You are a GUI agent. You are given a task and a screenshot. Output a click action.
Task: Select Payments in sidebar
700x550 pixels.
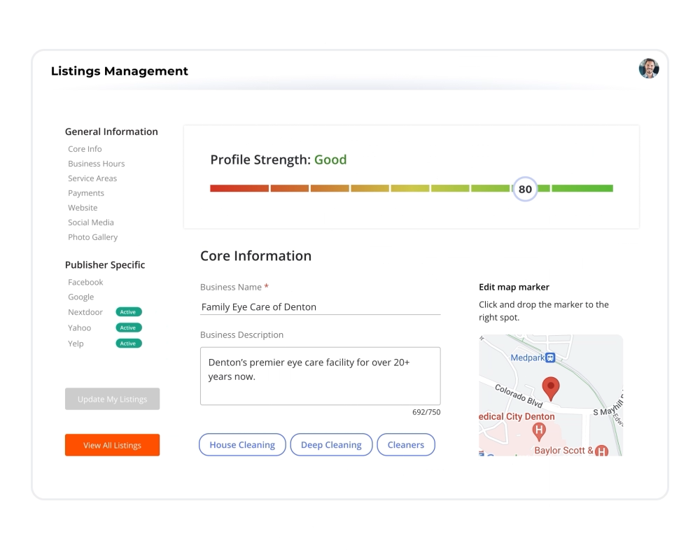tap(85, 193)
